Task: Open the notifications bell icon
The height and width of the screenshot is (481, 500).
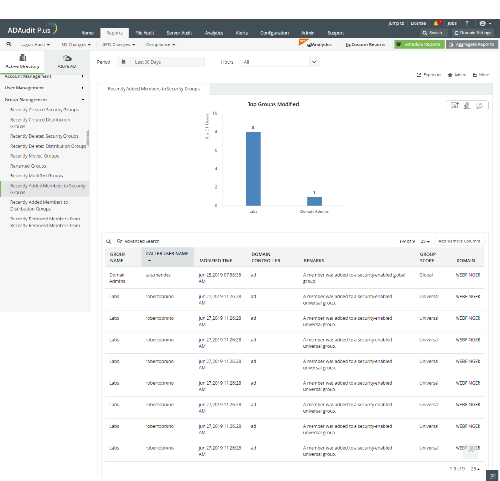Action: [x=436, y=23]
